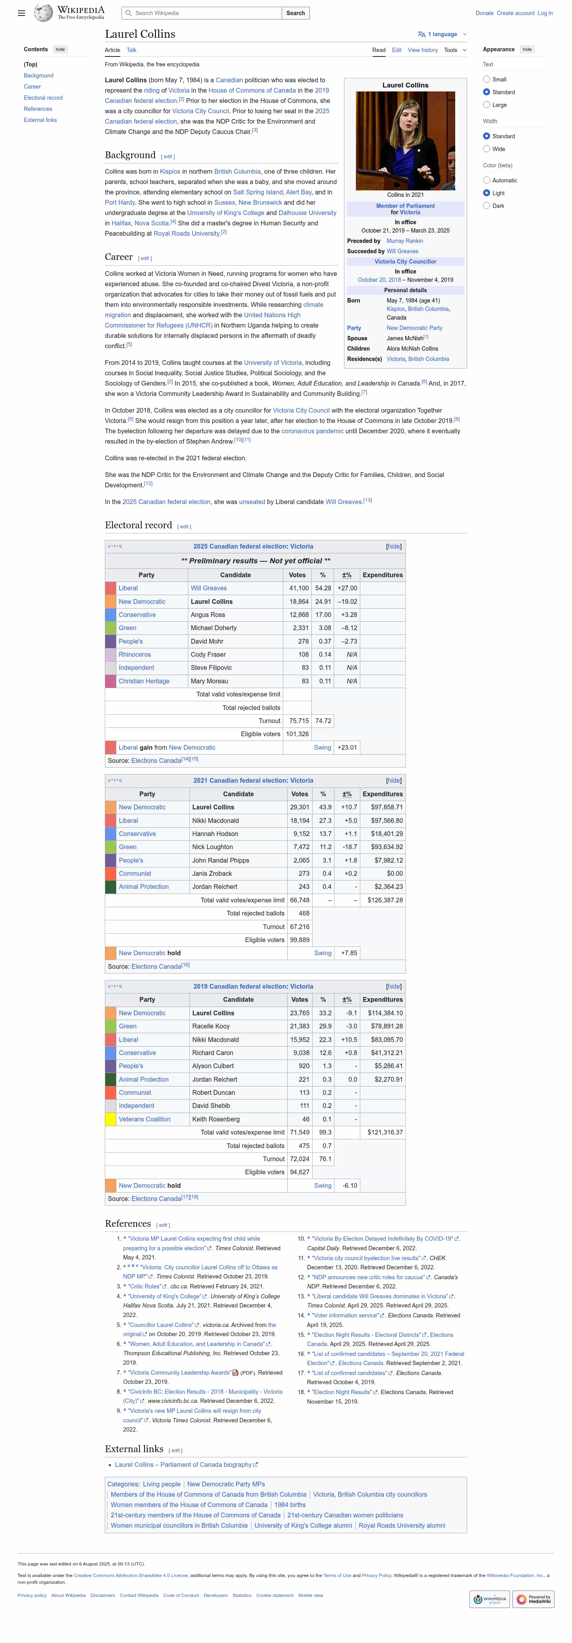Viewport: 572px width, 1643px height.
Task: Open the Laurel Collins infobox photo
Action: pos(405,140)
